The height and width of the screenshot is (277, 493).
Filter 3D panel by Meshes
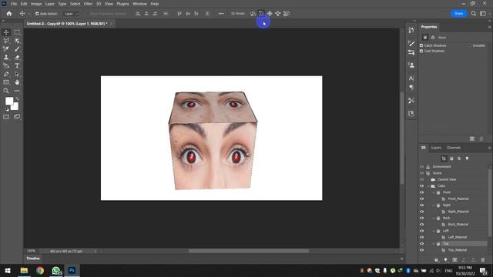pos(451,159)
